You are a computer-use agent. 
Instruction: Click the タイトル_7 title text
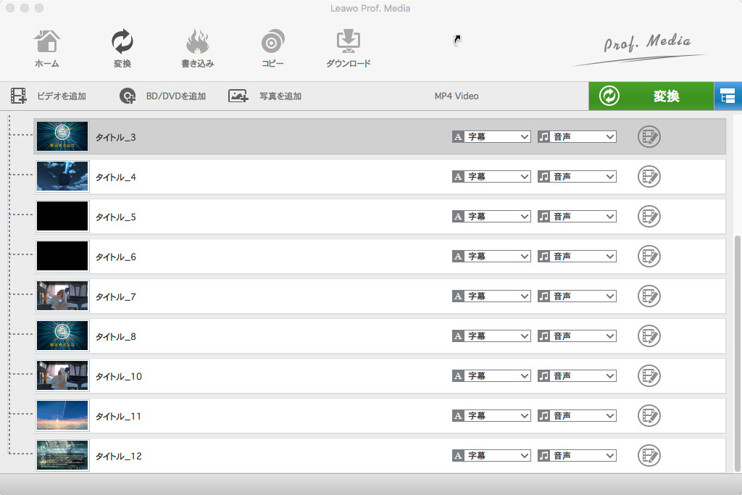(115, 296)
